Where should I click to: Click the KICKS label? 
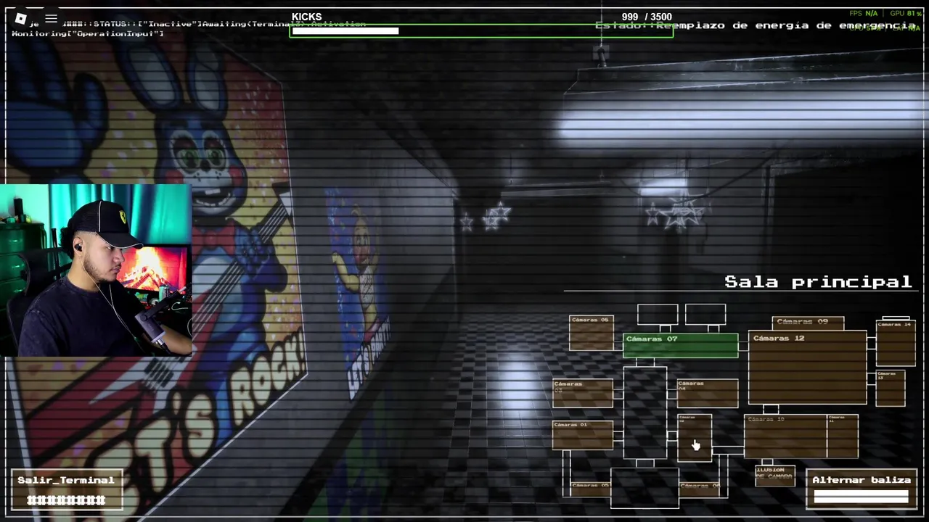click(306, 17)
